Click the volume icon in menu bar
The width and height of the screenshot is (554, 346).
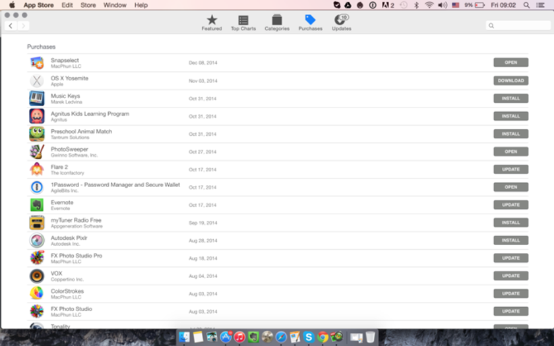443,5
